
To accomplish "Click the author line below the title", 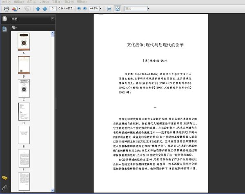I will [155, 61].
